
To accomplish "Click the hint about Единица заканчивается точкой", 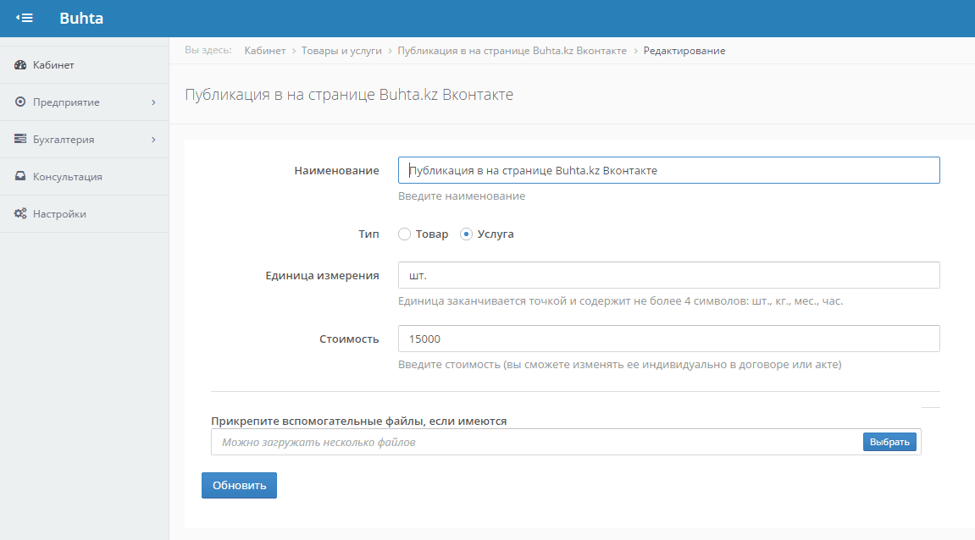I will (x=621, y=301).
